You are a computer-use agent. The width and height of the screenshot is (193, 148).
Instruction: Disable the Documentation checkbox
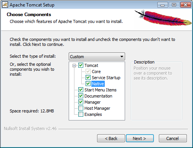click(x=81, y=96)
